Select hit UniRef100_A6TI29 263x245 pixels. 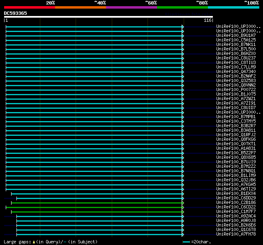[236, 189]
